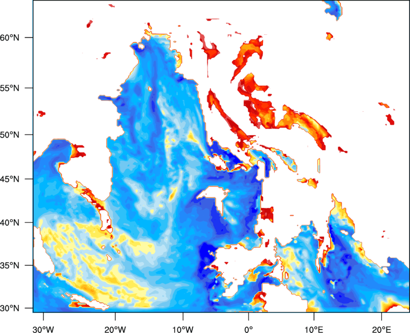Click the 45°N latitude label

click(x=10, y=179)
